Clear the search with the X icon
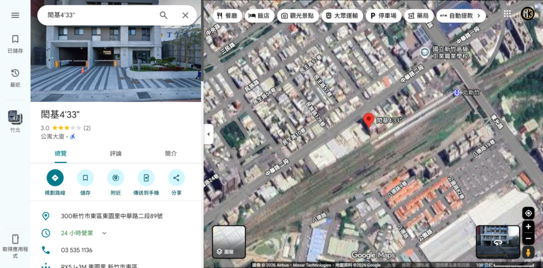This screenshot has height=268, width=543. 185,15
